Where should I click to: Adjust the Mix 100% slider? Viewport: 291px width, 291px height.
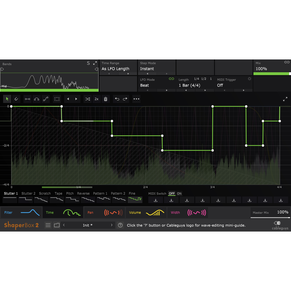[272, 74]
